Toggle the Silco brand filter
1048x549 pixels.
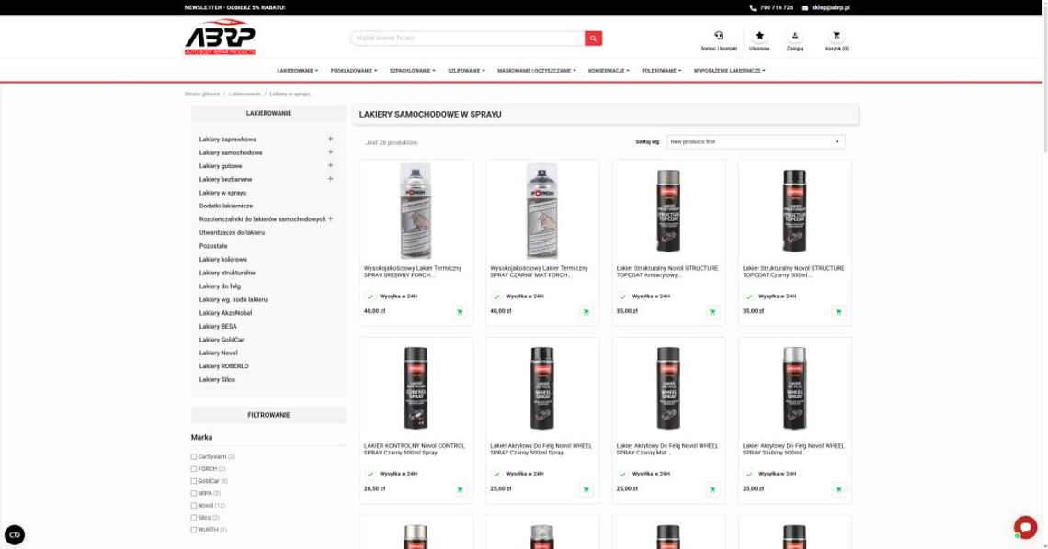(194, 518)
